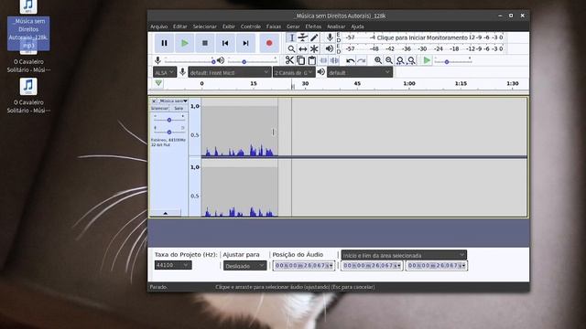586x329 pixels.
Task: Adjust the playback volume slider
Action: (x=253, y=61)
